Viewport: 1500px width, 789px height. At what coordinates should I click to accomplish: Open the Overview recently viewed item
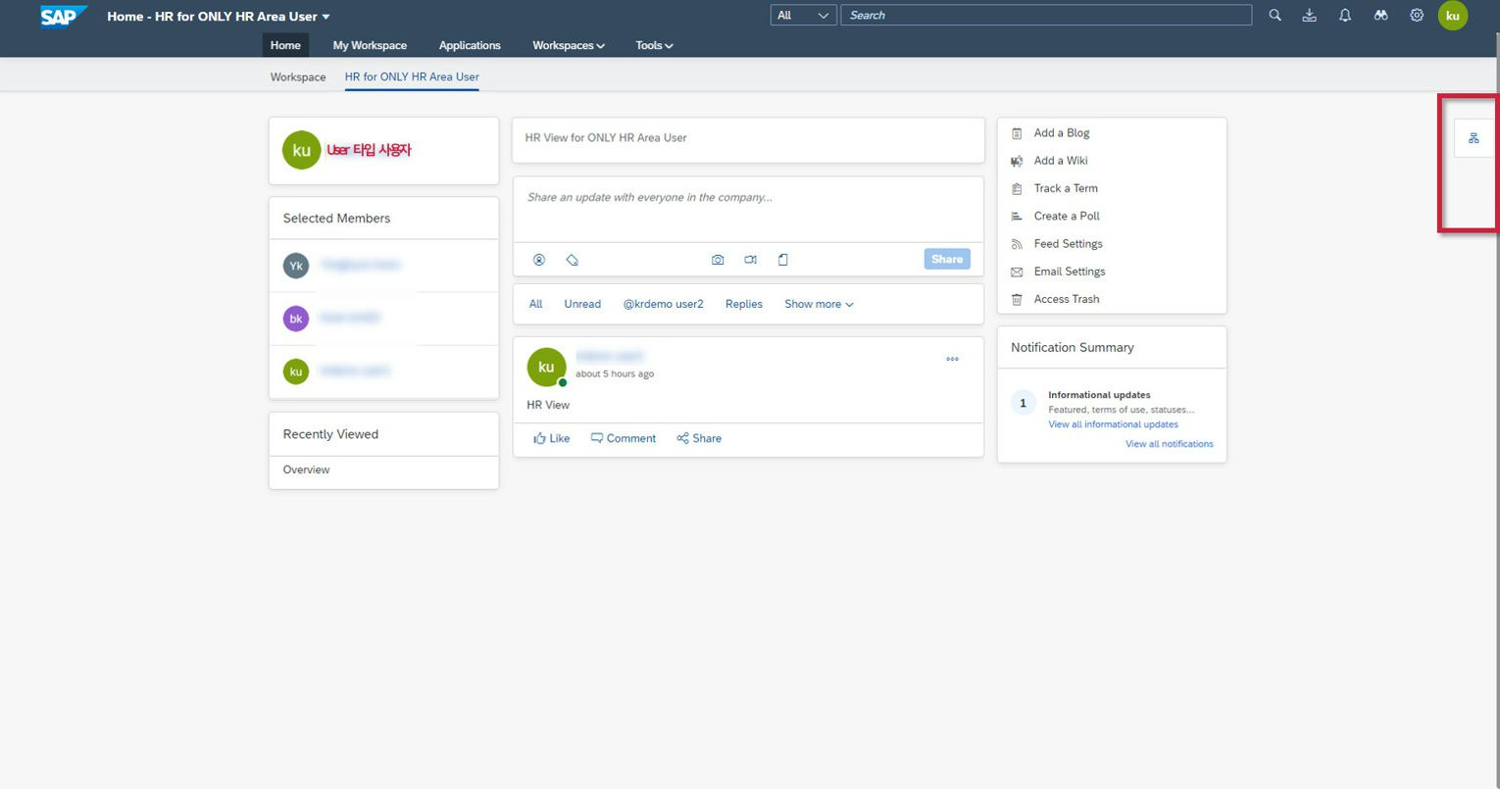click(307, 469)
